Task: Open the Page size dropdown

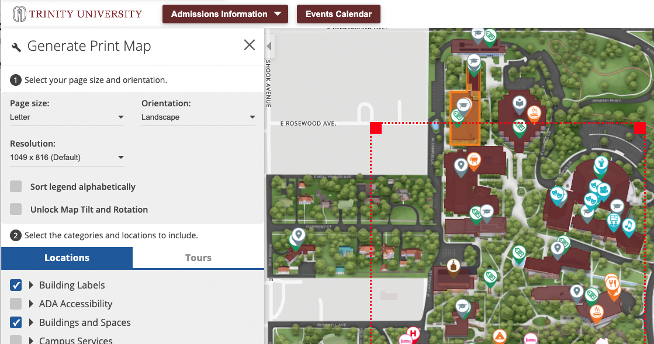Action: 67,117
